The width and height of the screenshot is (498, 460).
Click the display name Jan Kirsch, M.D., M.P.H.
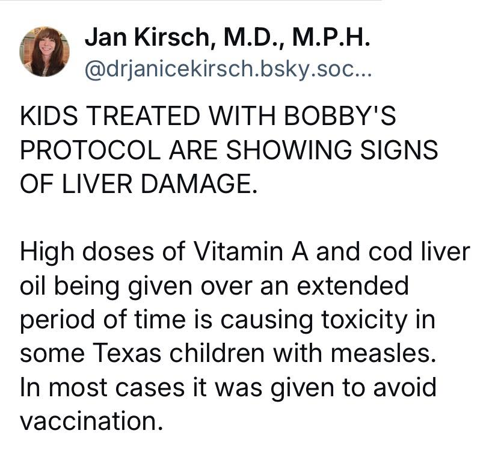click(227, 38)
